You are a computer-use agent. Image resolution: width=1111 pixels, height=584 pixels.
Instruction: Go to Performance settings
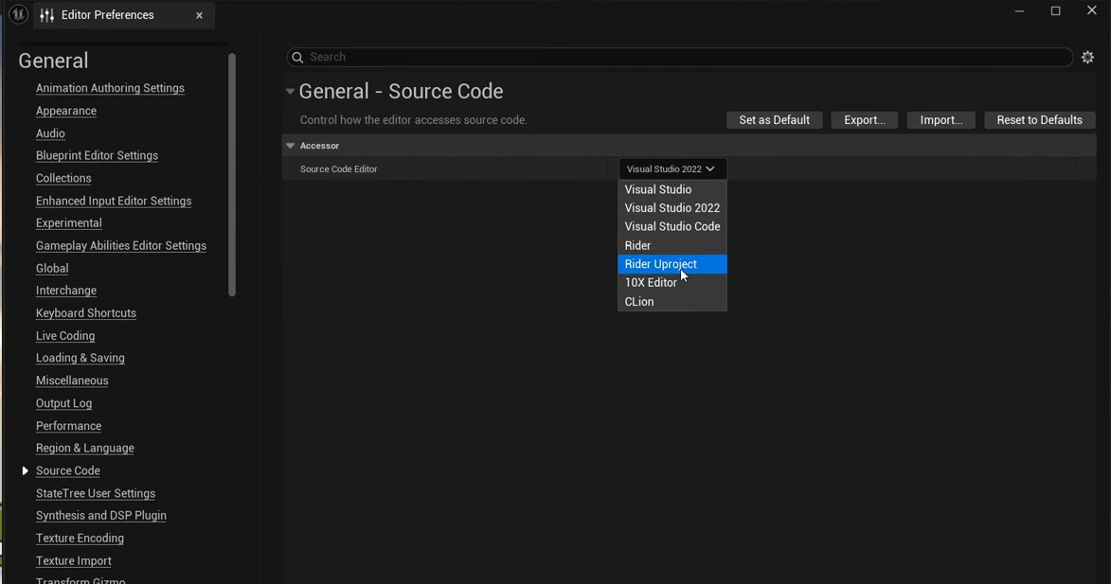pyautogui.click(x=69, y=426)
